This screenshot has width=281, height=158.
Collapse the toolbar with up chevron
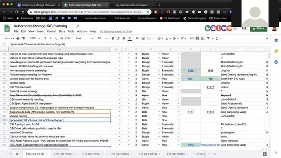point(267,38)
